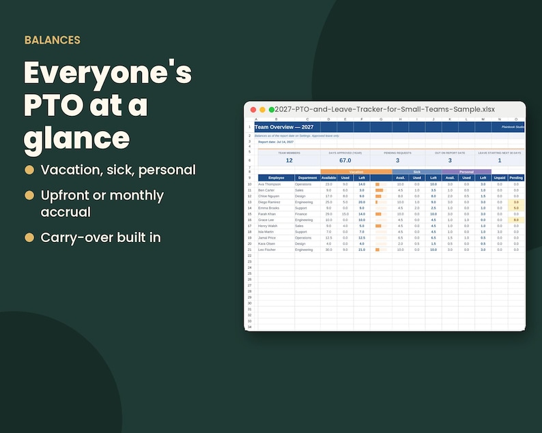The image size is (542, 433).
Task: Click Leo Fischer's vacation usage bar
Action: click(x=381, y=250)
